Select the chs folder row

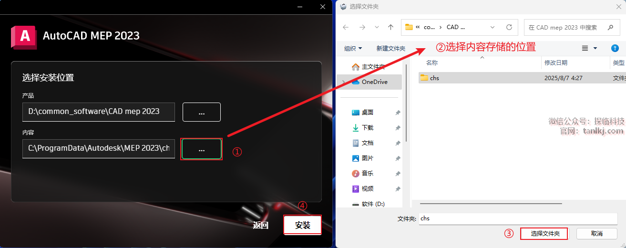(x=522, y=78)
